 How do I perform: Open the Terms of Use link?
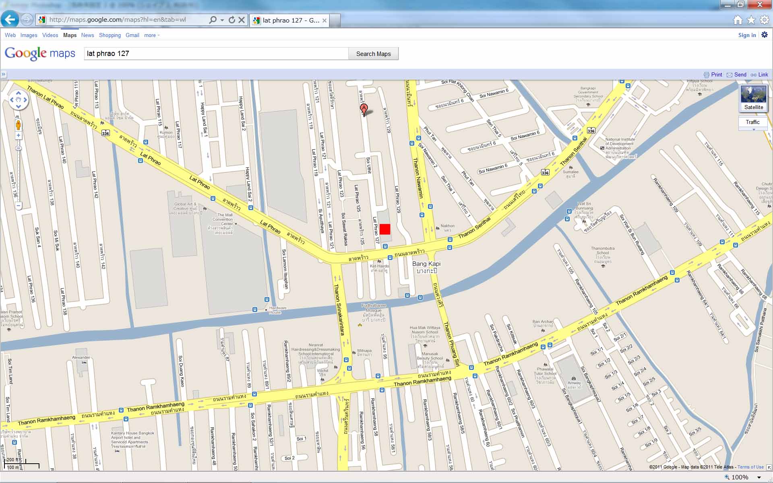pos(750,467)
